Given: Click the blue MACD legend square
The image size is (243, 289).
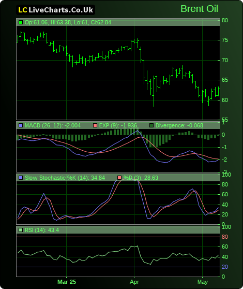Looking at the screenshot, I should (x=21, y=125).
